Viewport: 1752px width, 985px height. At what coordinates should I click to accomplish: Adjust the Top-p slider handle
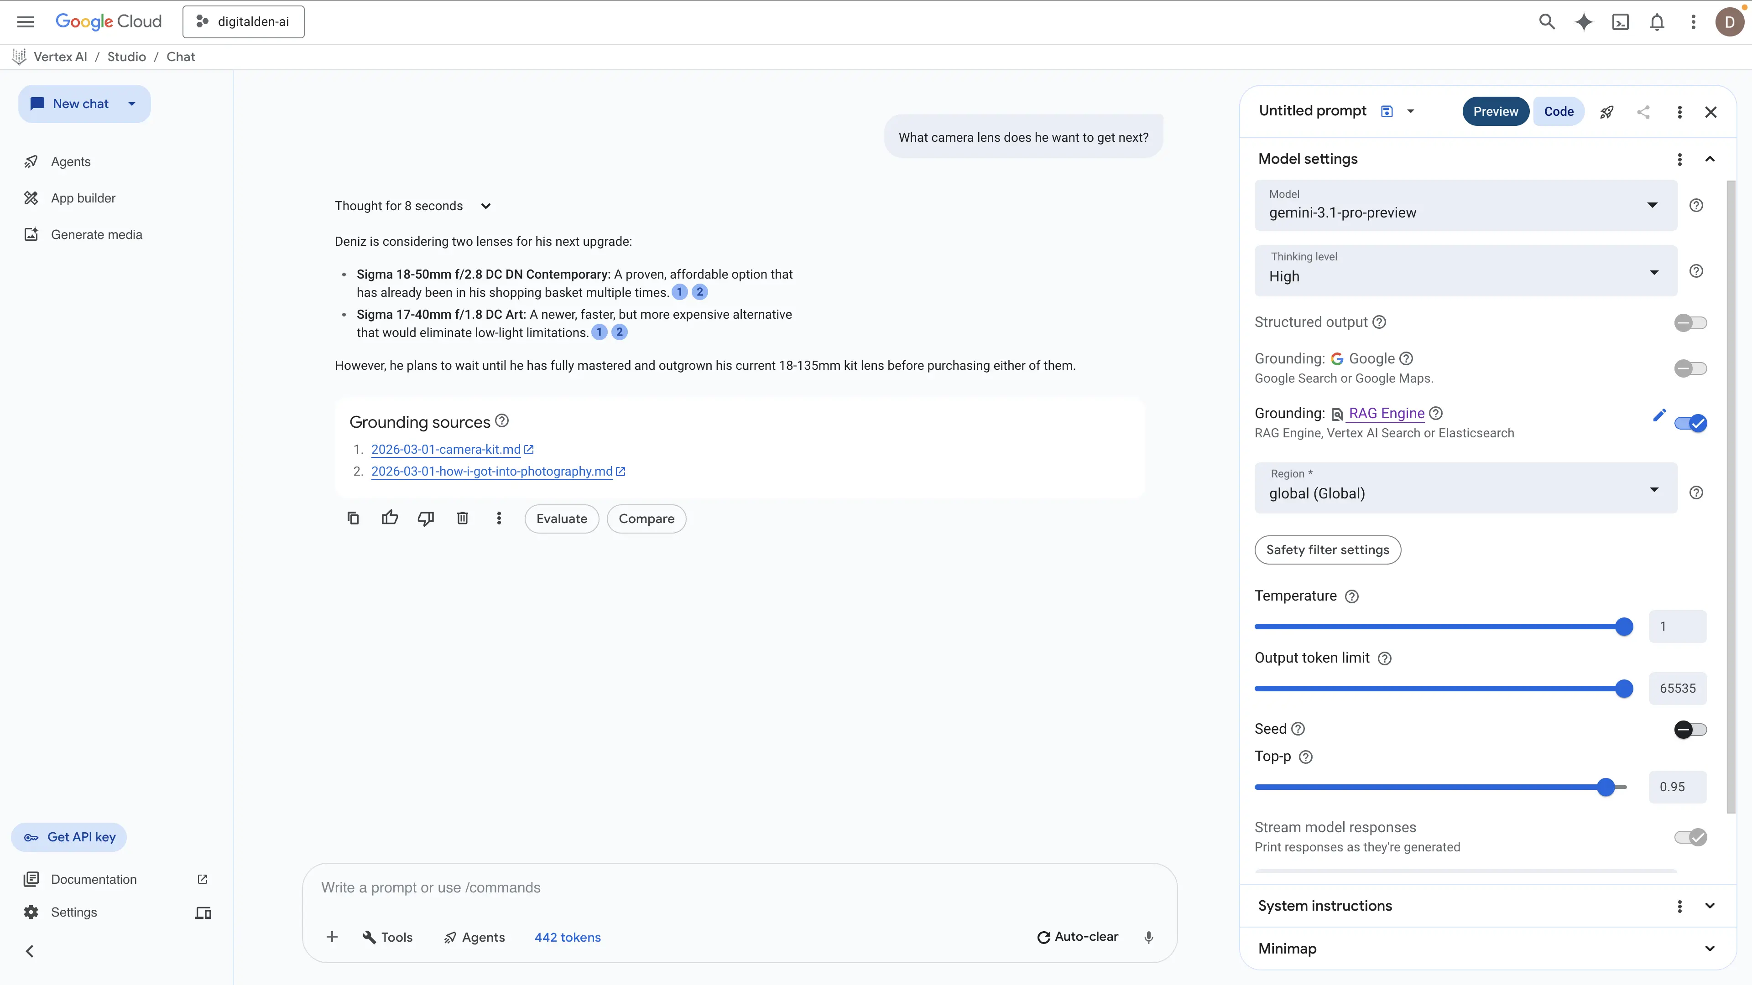(x=1606, y=787)
